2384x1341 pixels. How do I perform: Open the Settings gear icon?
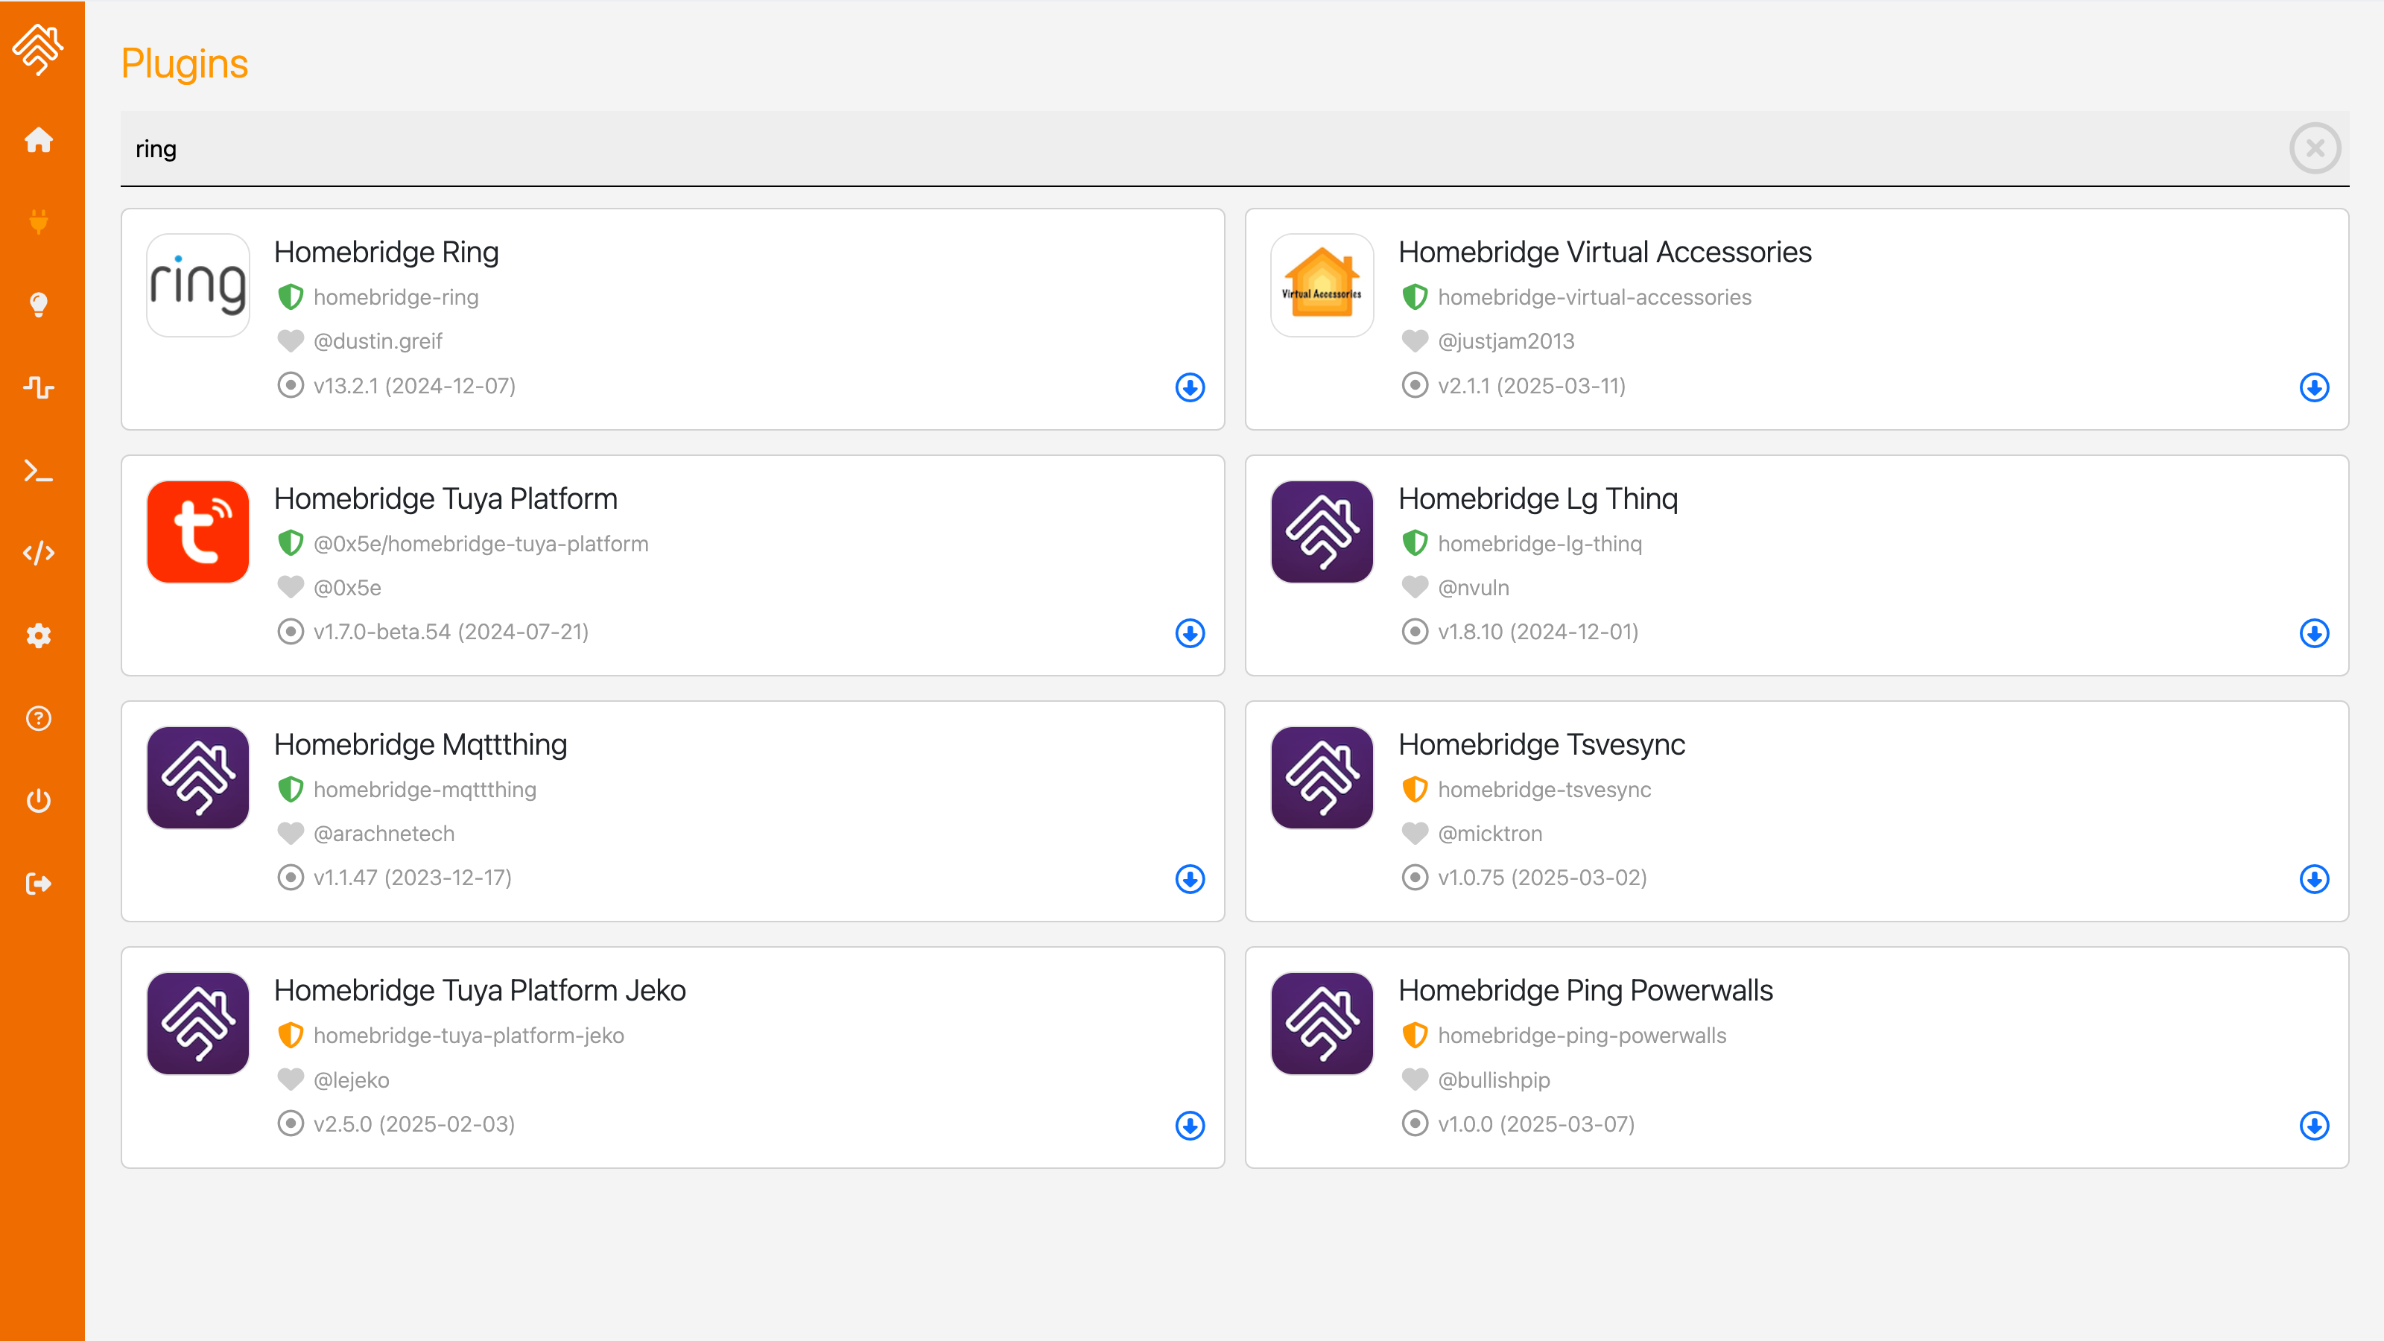38,635
